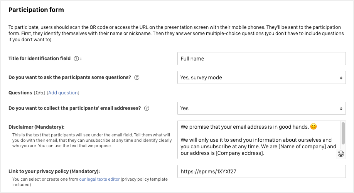Click the disclaimer textarea scrollbar thumb
This screenshot has height=193, width=354.
[x=343, y=133]
